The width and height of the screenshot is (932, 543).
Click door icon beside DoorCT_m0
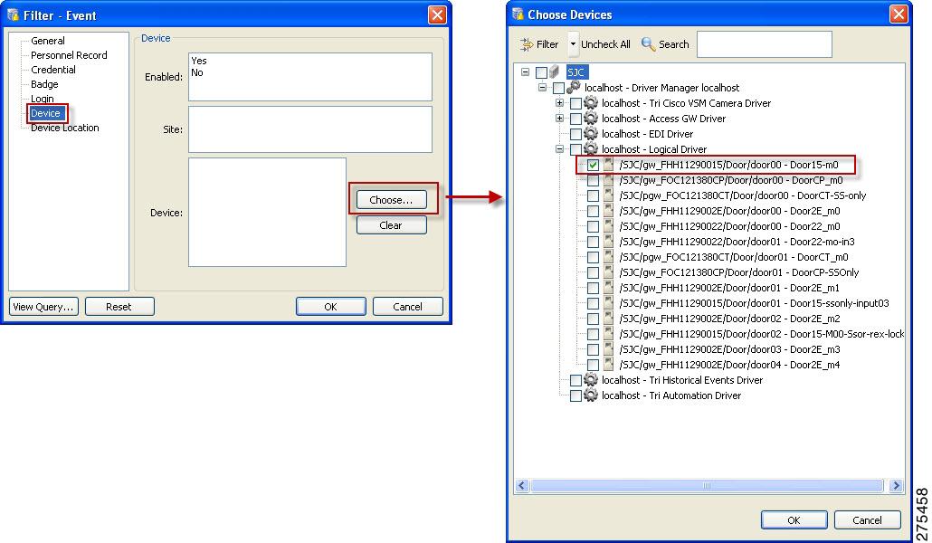coord(608,258)
